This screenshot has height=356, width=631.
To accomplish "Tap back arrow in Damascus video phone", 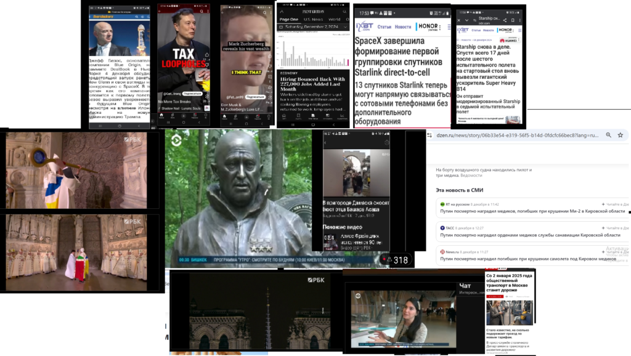I will (325, 142).
